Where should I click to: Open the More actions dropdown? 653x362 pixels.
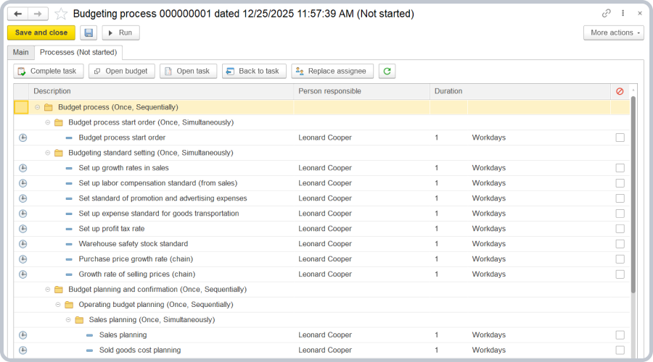coord(613,33)
